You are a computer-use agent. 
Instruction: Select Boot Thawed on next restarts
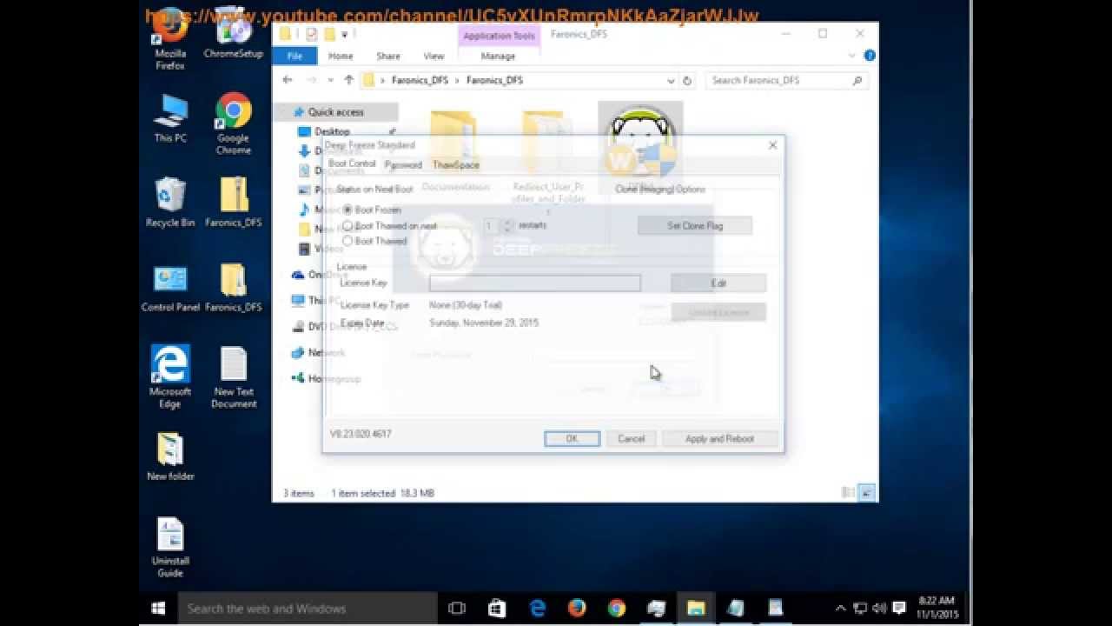[347, 224]
